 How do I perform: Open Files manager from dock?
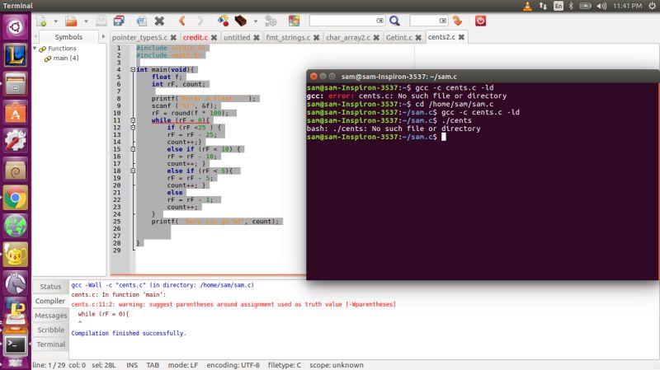click(16, 84)
